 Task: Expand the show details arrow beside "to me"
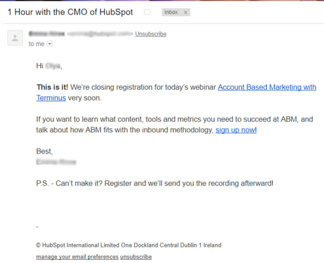[x=50, y=44]
